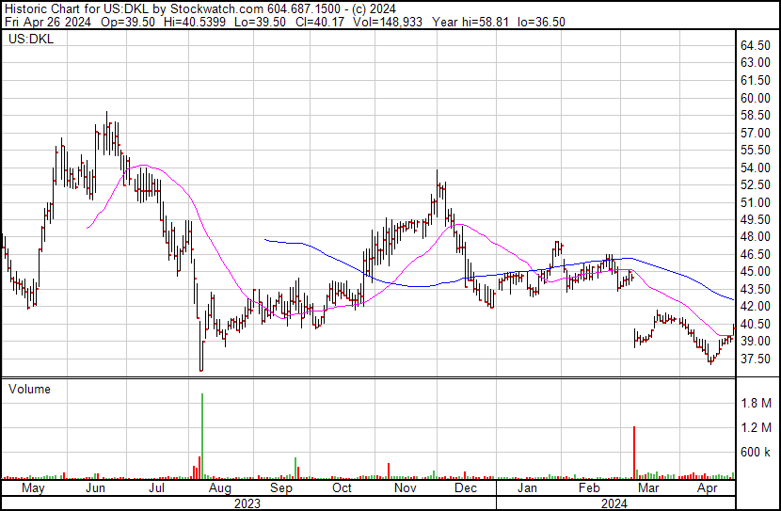
Task: Click the 48.00 price axis label
Action: point(756,236)
